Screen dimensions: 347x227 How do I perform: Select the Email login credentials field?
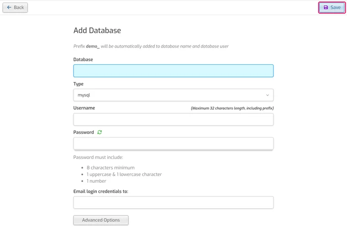click(x=173, y=202)
